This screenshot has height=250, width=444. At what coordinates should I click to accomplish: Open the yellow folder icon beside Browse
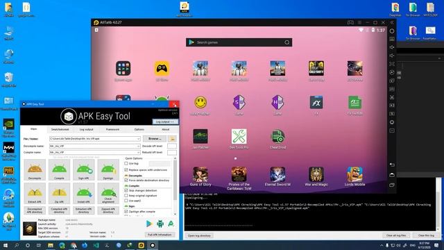point(172,139)
